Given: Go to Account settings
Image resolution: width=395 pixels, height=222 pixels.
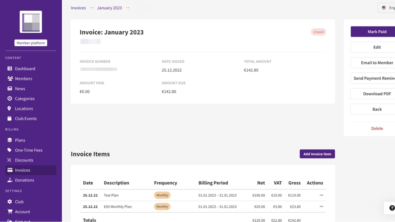Looking at the screenshot, I should [31, 212].
